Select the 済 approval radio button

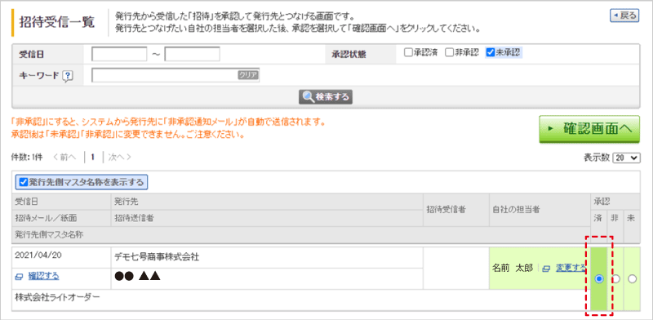pos(599,278)
